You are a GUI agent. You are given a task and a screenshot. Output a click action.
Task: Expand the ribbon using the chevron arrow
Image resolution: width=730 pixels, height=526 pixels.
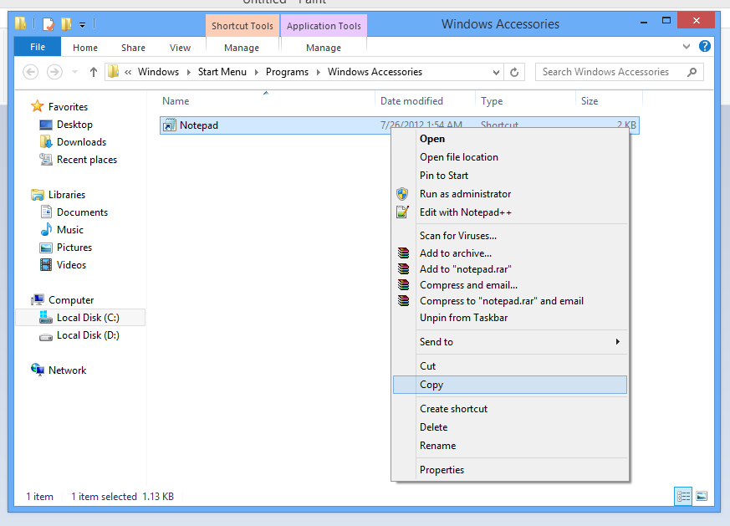pos(687,47)
